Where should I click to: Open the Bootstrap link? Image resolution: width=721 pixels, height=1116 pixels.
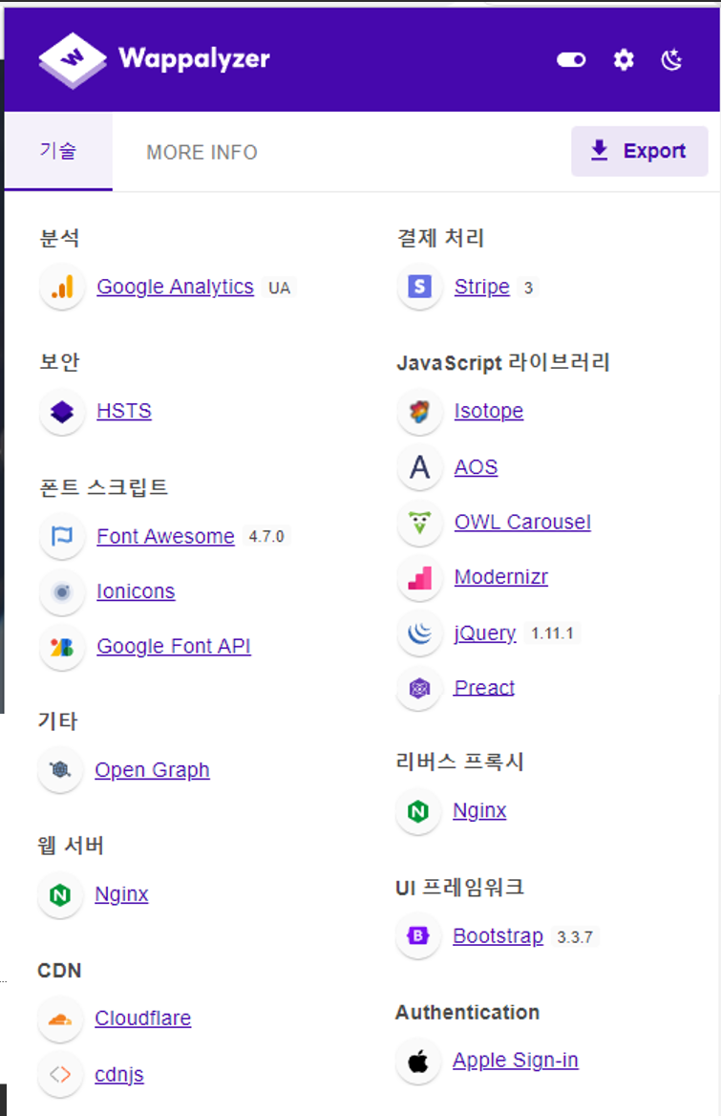498,936
